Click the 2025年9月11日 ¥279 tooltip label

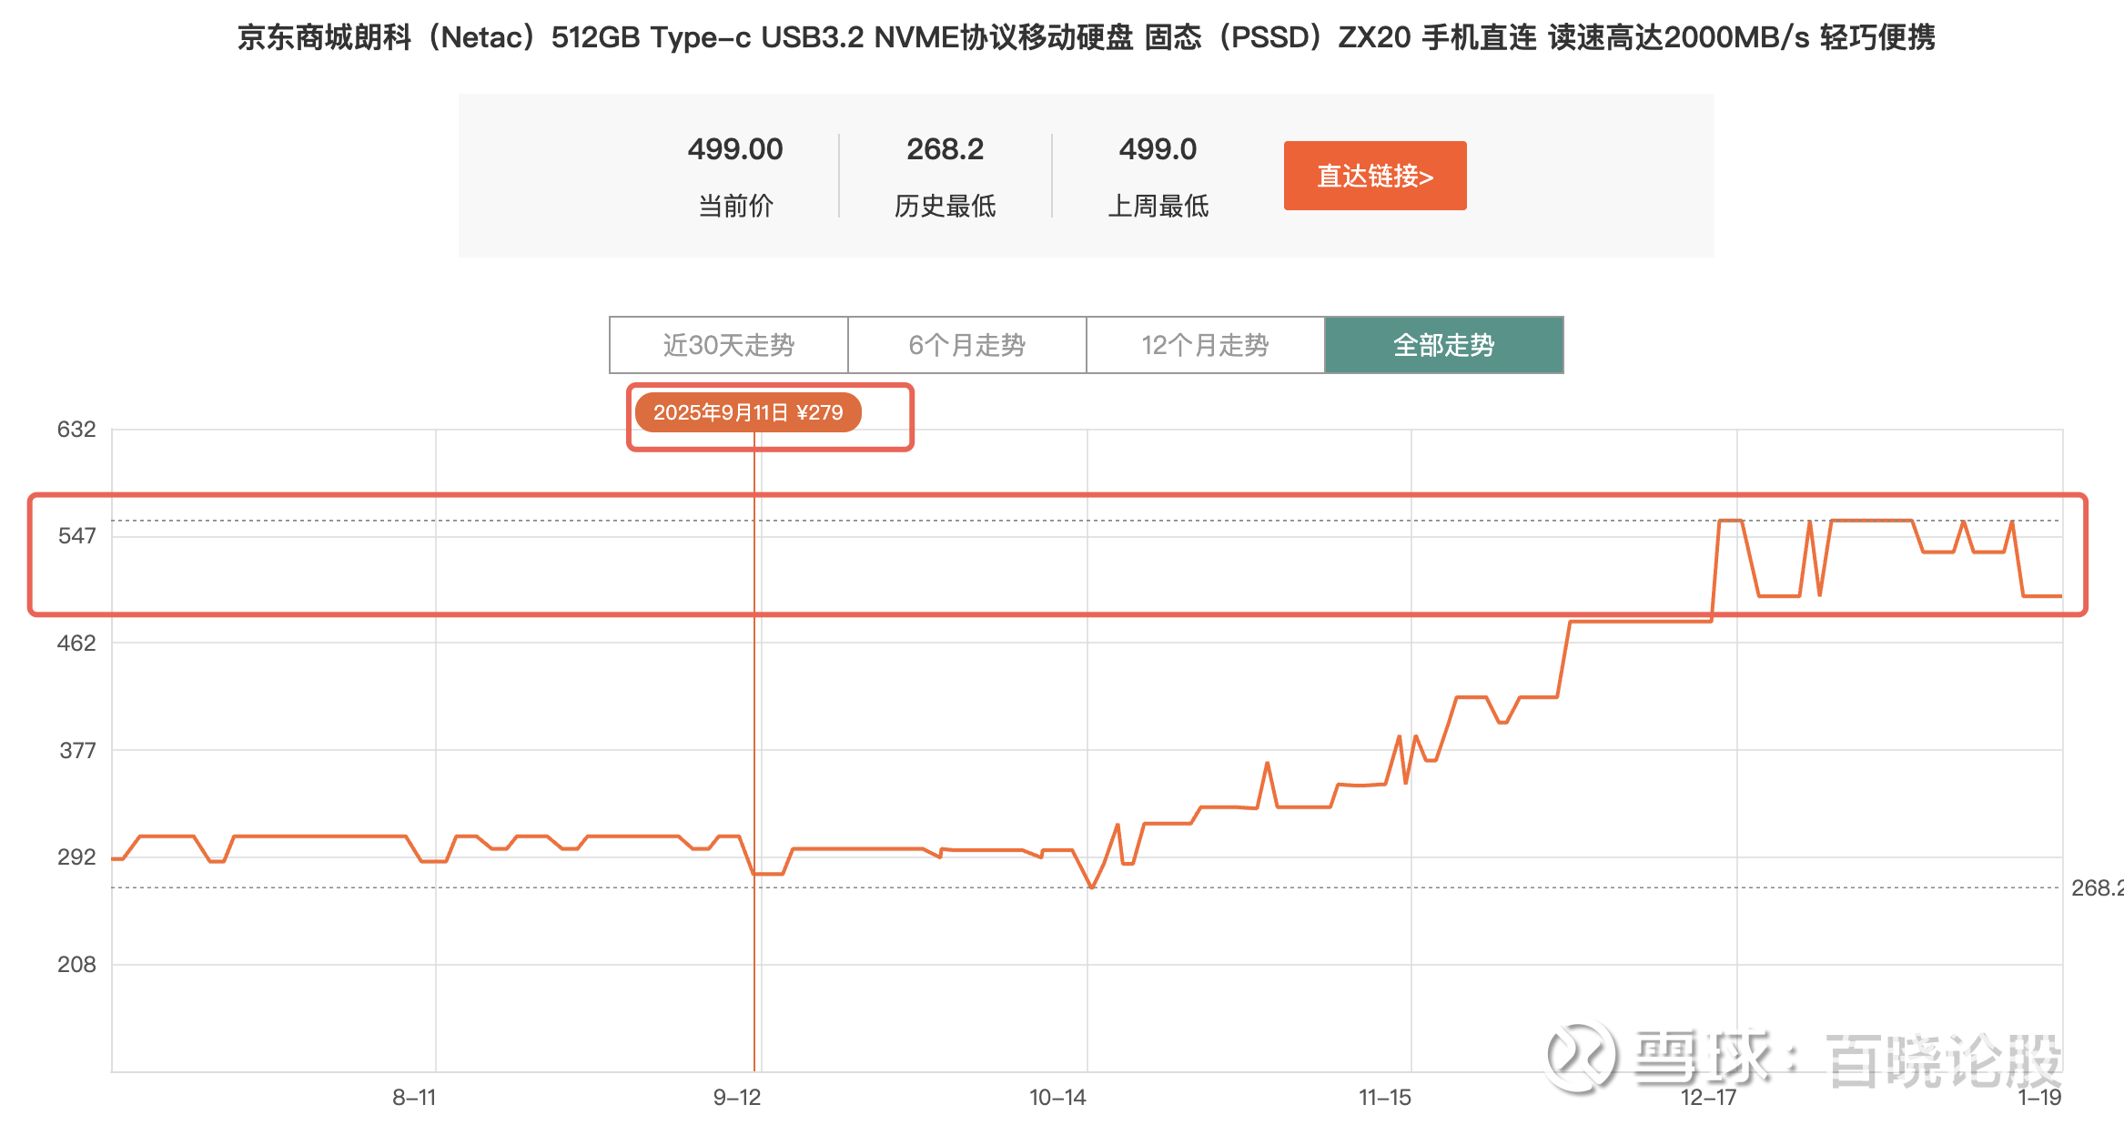click(747, 413)
